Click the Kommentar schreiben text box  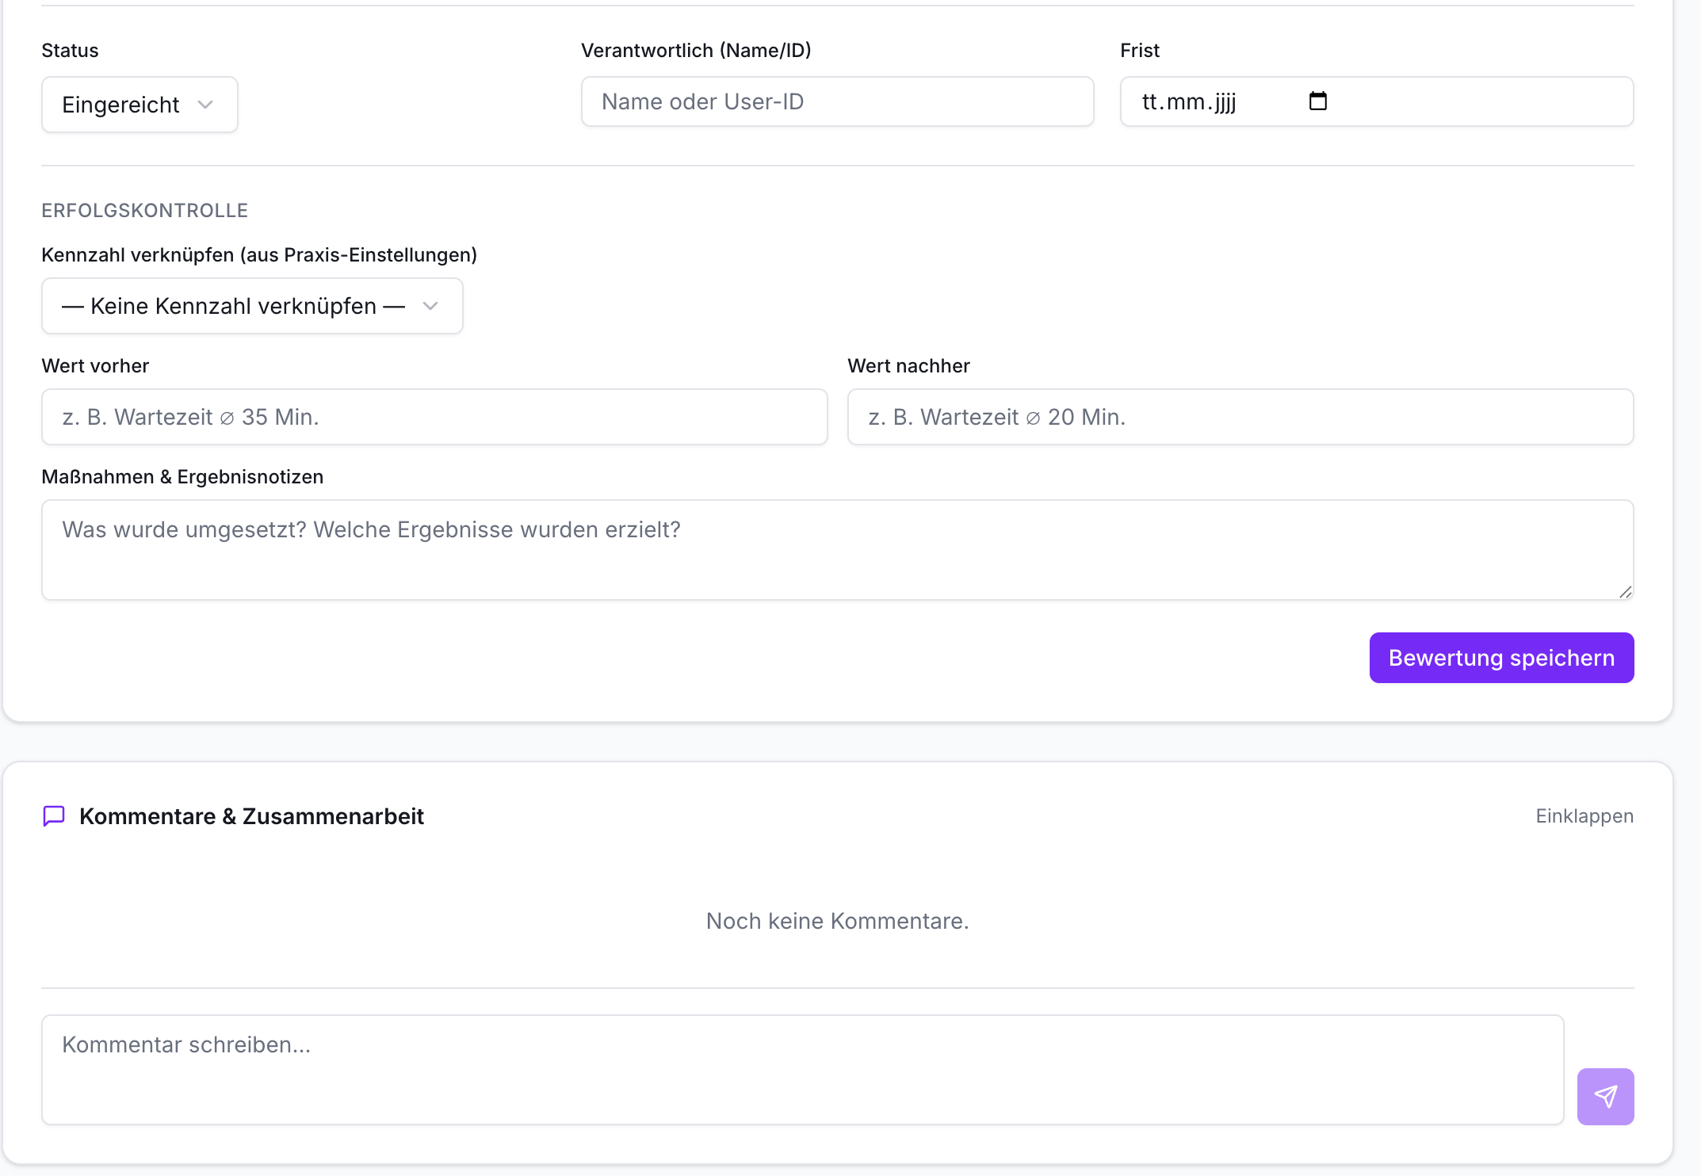coord(802,1070)
